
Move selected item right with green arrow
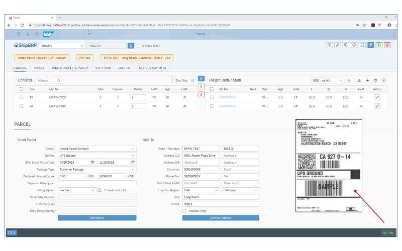click(x=202, y=86)
